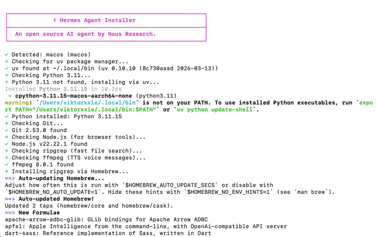
Task: Click 'Python 3.11 not found, installing via uv...'
Action: pyautogui.click(x=85, y=82)
